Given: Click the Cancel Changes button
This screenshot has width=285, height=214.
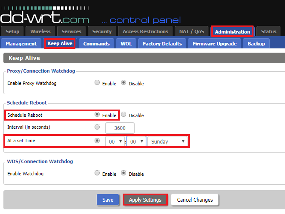Looking at the screenshot, I should 195,200.
